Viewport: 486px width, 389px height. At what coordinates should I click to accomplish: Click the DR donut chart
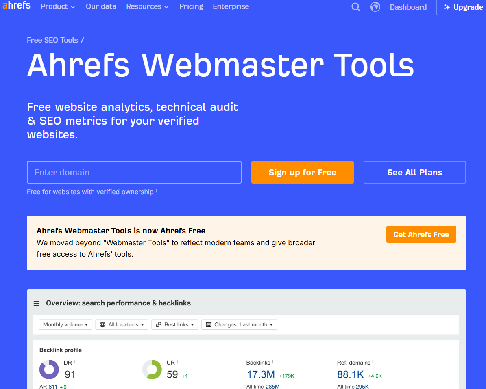(49, 369)
